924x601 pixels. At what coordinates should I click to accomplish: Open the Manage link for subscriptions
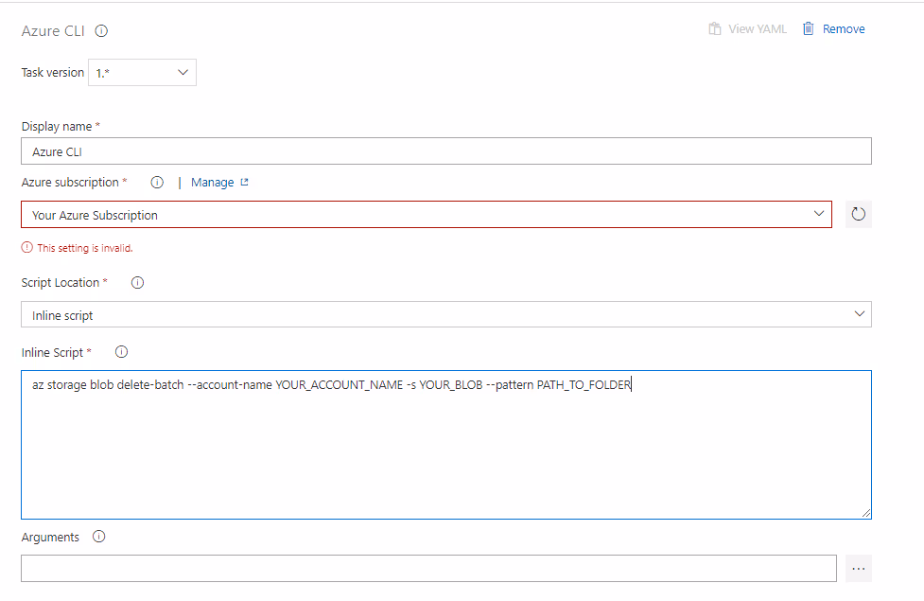coord(210,182)
